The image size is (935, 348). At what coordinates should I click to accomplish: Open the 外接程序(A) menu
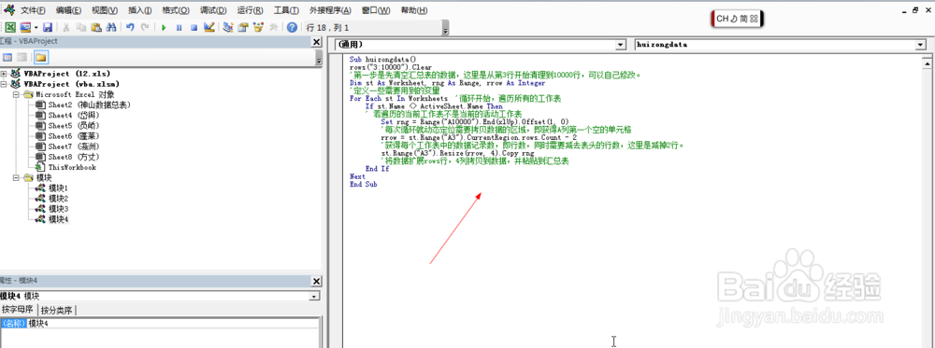pyautogui.click(x=330, y=10)
